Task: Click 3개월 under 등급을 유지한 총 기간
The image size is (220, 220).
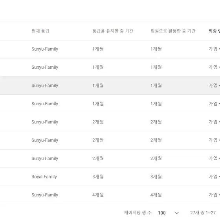Action: click(98, 177)
